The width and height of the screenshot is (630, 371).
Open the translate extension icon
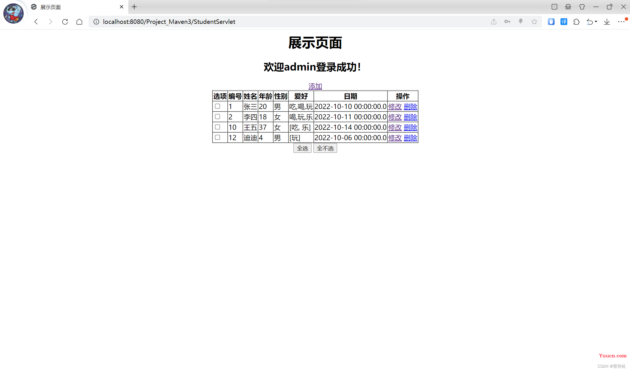(564, 22)
